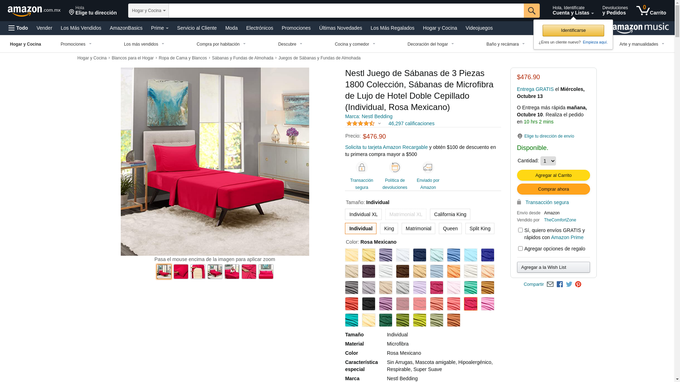The width and height of the screenshot is (680, 382).
Task: Share via Pinterest icon
Action: click(578, 284)
